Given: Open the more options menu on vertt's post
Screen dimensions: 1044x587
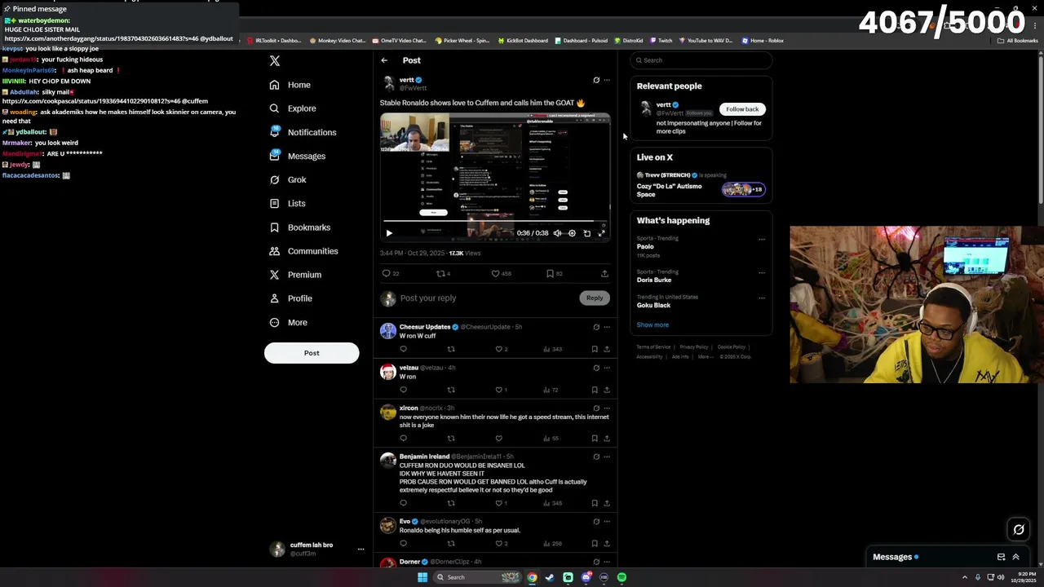Looking at the screenshot, I should coord(607,80).
